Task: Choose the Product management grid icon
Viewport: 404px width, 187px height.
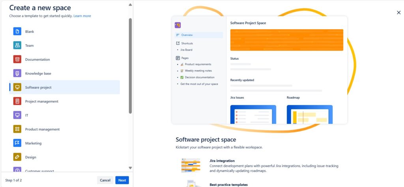Action: point(17,129)
